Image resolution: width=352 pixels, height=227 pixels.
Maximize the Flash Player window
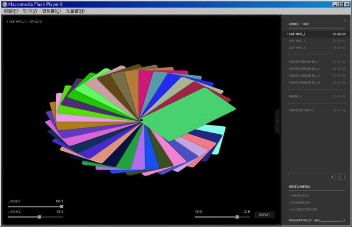tap(341, 4)
